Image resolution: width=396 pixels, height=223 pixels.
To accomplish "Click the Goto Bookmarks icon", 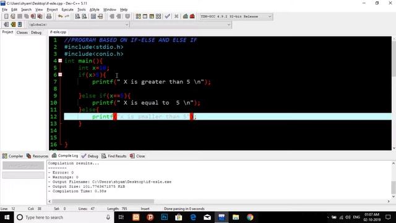I will [20, 24].
